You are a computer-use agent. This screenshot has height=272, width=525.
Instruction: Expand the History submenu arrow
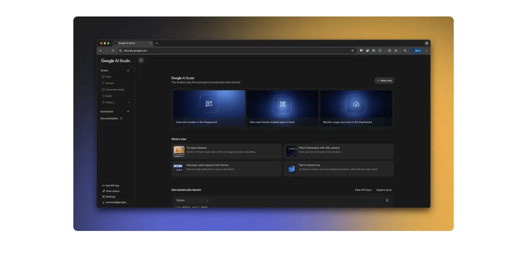[x=129, y=103]
